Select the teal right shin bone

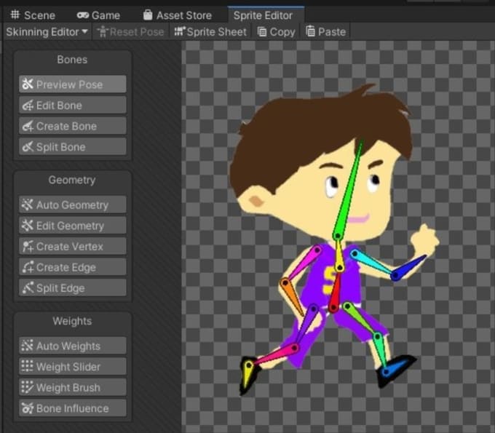[381, 350]
